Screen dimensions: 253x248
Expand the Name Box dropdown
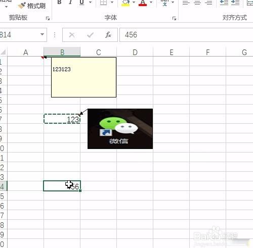(x=43, y=34)
